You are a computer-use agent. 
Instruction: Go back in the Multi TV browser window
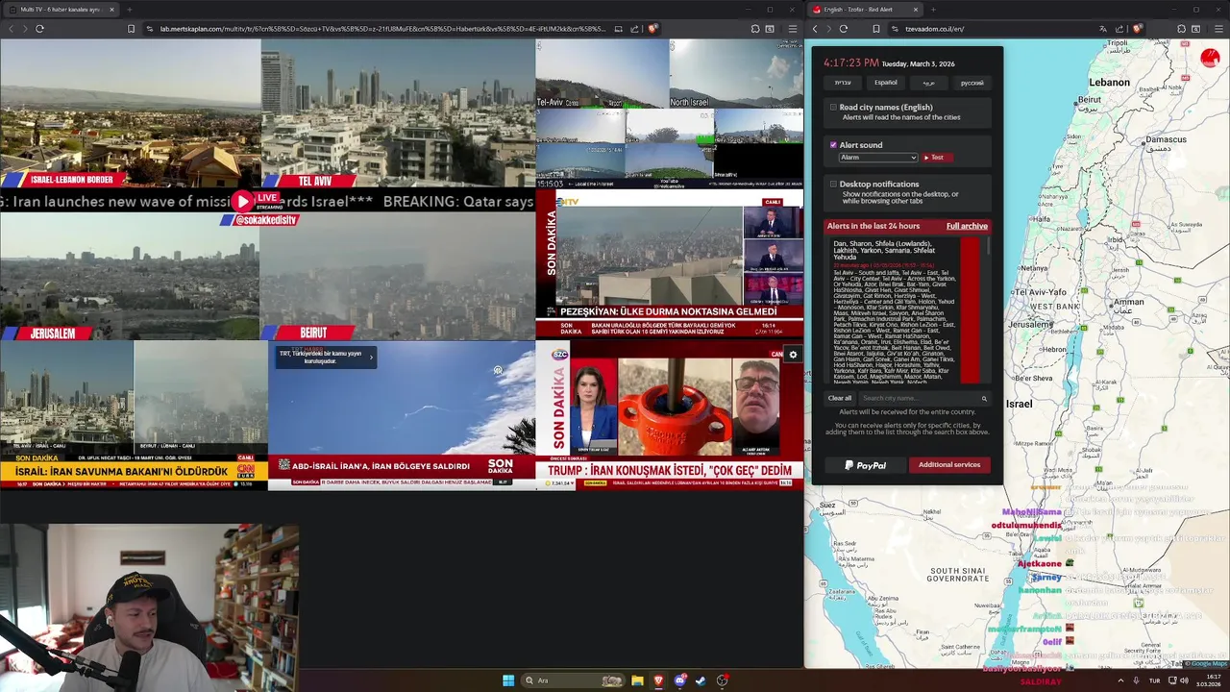11,29
